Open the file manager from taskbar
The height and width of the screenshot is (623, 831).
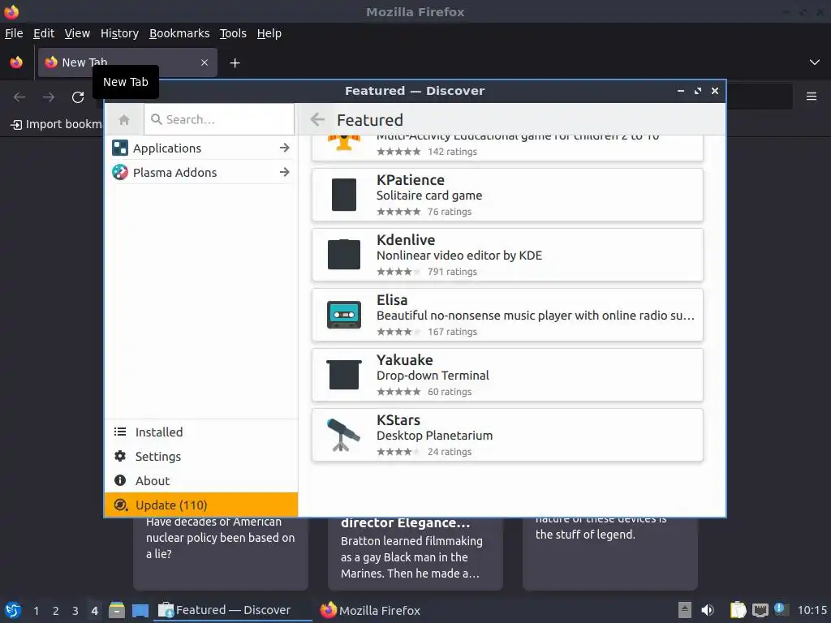[117, 610]
